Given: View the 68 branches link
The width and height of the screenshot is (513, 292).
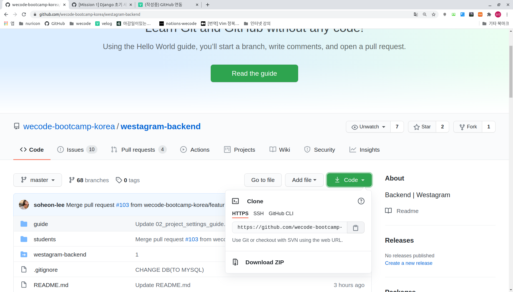Looking at the screenshot, I should pyautogui.click(x=89, y=180).
